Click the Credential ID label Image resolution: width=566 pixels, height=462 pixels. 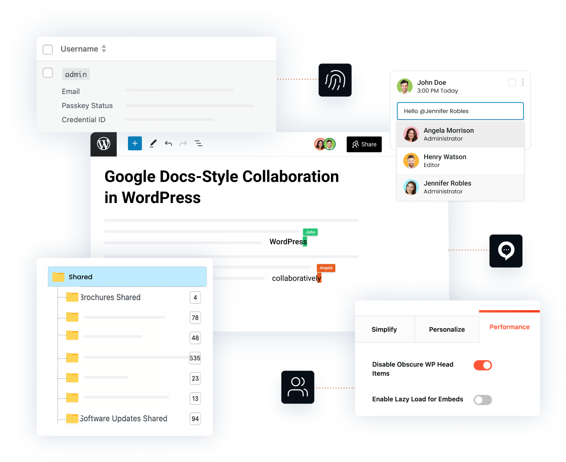(x=84, y=120)
